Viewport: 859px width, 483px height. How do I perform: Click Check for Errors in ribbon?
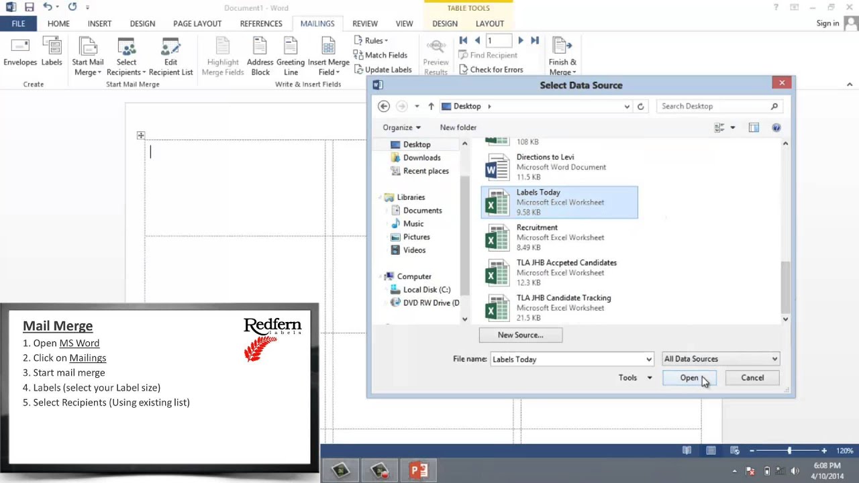(490, 70)
